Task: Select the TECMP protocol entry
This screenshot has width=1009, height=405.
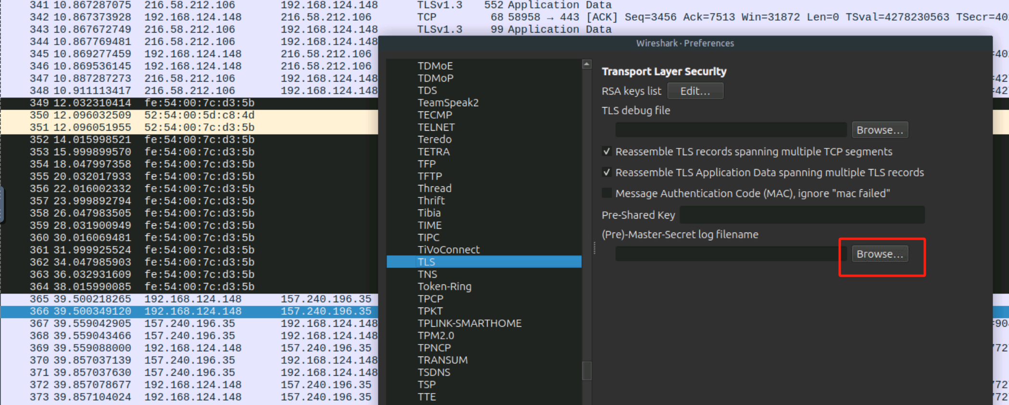Action: coord(484,115)
